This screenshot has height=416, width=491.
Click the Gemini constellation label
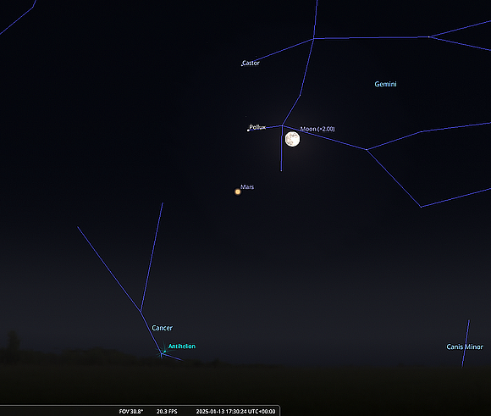pos(385,84)
